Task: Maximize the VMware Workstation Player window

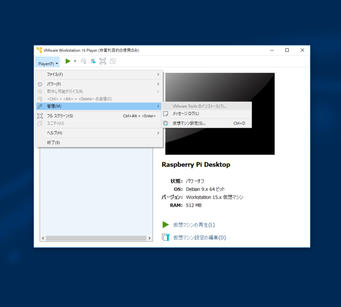Action: click(287, 50)
